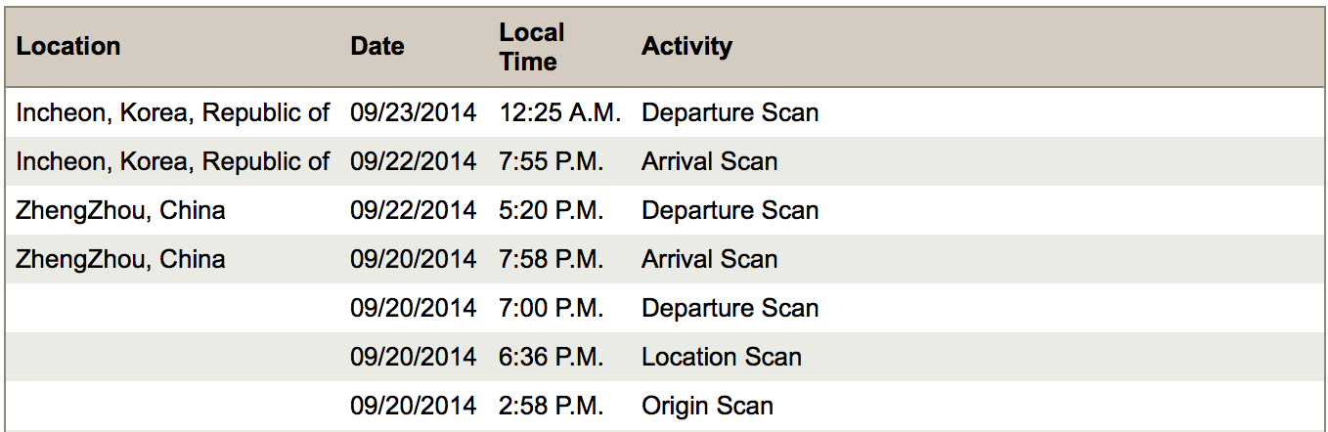1328x432 pixels.
Task: Select the 7:58 P.M. Arrival Scan activity
Action: point(709,259)
